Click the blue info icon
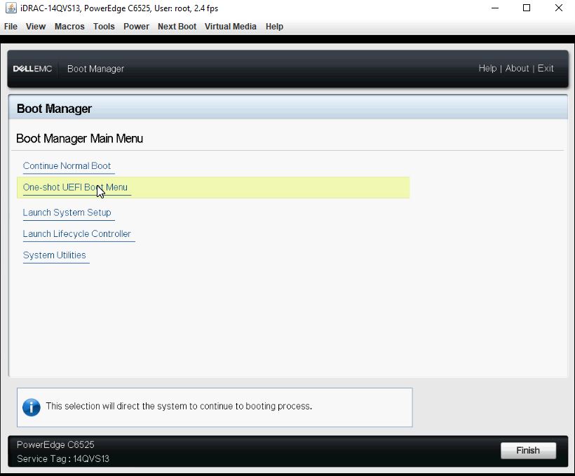575x476 pixels. [x=32, y=407]
